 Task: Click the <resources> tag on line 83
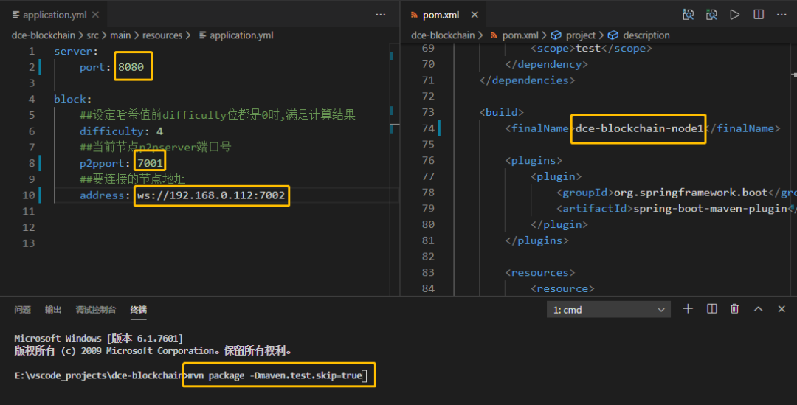click(x=539, y=272)
